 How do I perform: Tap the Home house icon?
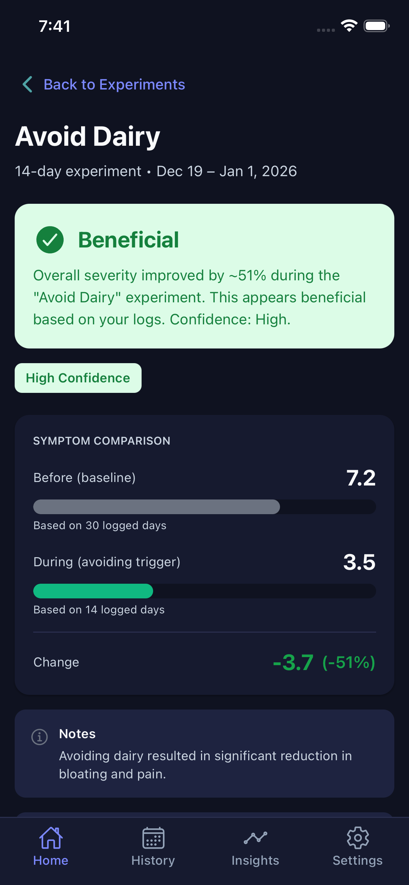tap(51, 838)
